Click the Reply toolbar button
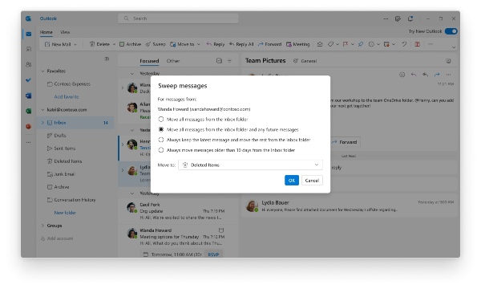481x289 pixels. coord(216,44)
